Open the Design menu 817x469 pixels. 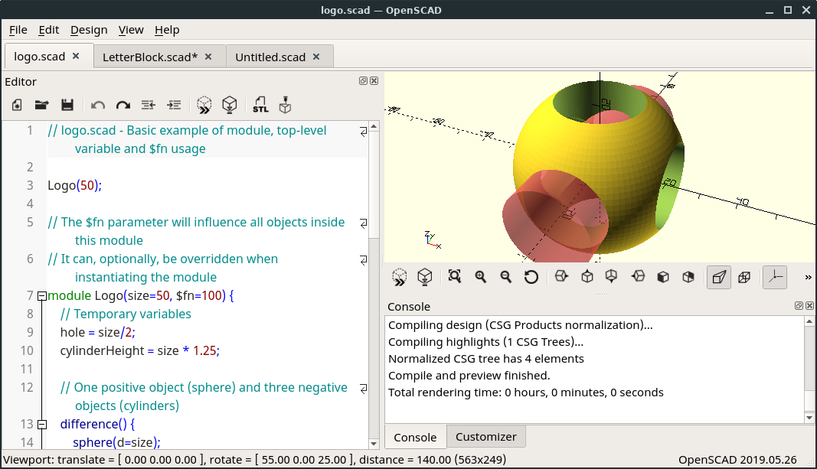[89, 30]
